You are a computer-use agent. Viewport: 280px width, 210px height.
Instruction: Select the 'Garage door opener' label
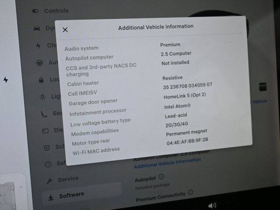click(x=93, y=102)
